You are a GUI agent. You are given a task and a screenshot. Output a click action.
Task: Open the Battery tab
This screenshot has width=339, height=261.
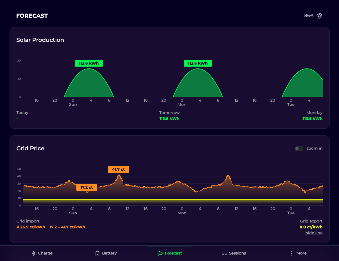click(106, 253)
